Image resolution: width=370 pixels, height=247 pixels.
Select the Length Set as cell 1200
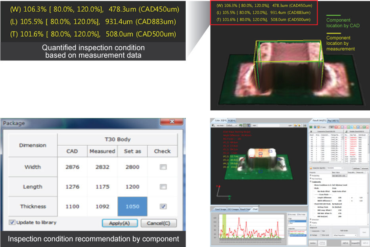click(x=132, y=187)
